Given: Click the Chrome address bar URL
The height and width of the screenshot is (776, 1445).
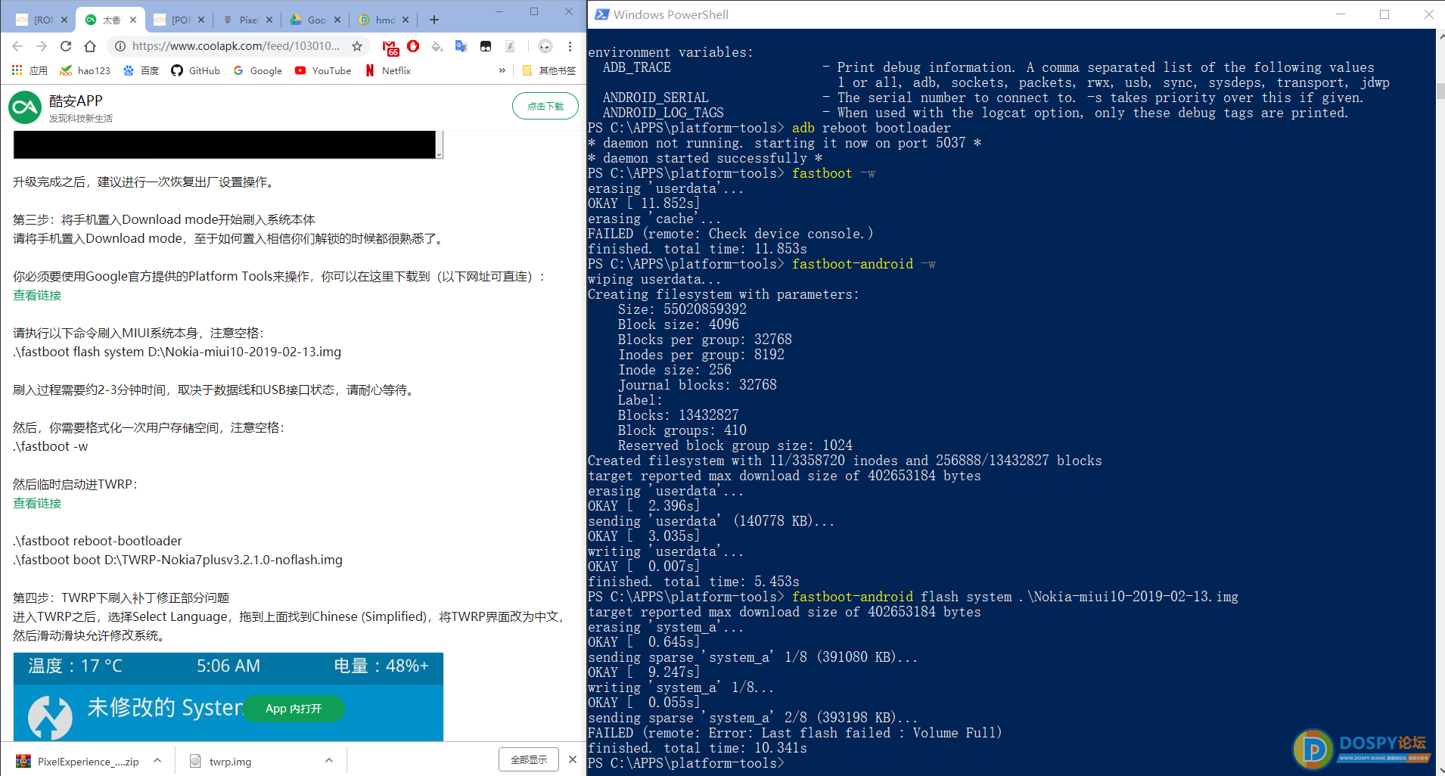Looking at the screenshot, I should tap(235, 46).
